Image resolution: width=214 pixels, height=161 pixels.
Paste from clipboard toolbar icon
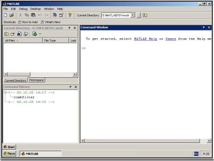click(x=33, y=15)
